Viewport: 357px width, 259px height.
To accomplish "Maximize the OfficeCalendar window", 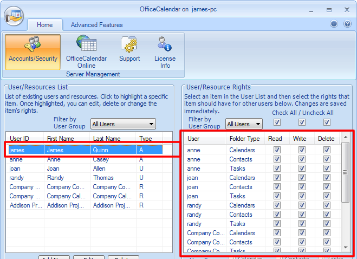I will tap(329, 10).
